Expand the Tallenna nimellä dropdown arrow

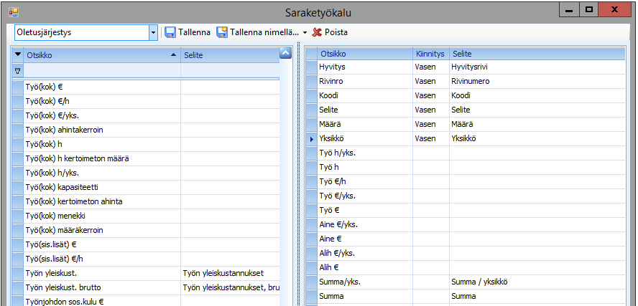[305, 33]
